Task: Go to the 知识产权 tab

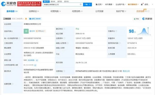Action: (121, 11)
